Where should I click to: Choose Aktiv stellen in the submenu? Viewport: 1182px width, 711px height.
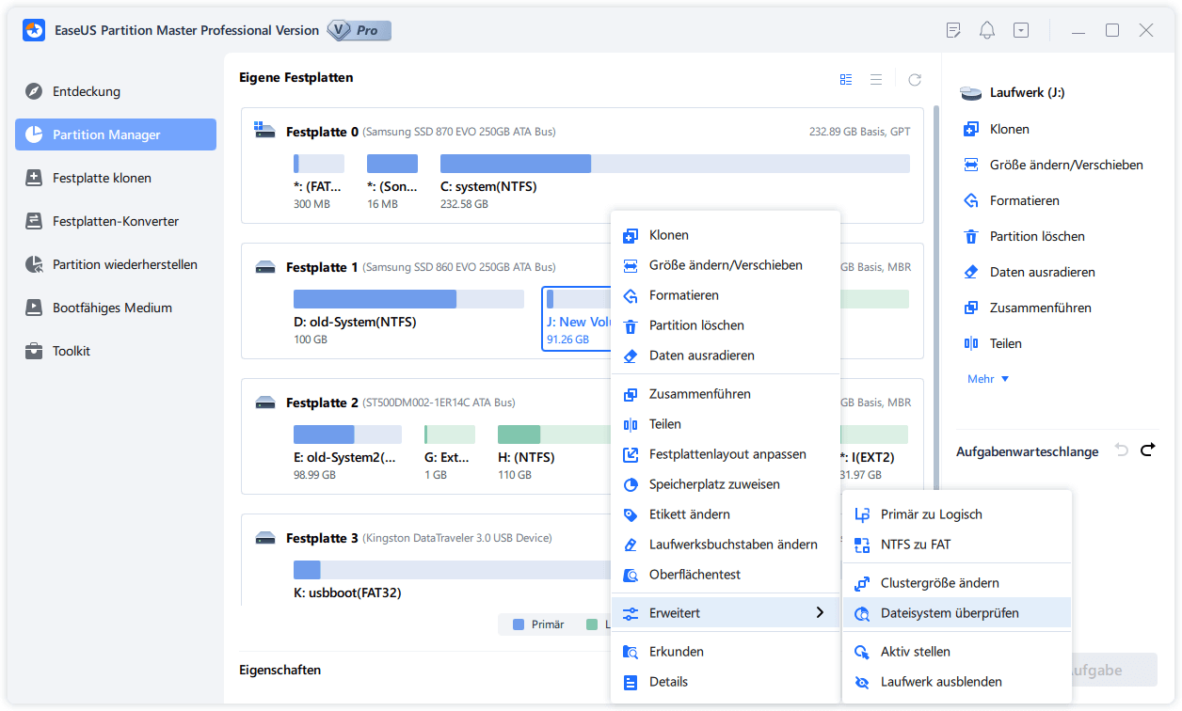[x=957, y=652]
